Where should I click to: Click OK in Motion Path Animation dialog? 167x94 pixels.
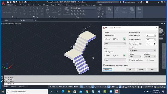pyautogui.click(x=130, y=70)
